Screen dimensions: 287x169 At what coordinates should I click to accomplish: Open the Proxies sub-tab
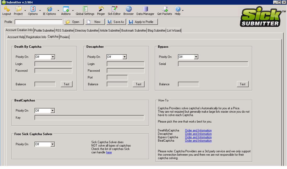click(x=64, y=37)
